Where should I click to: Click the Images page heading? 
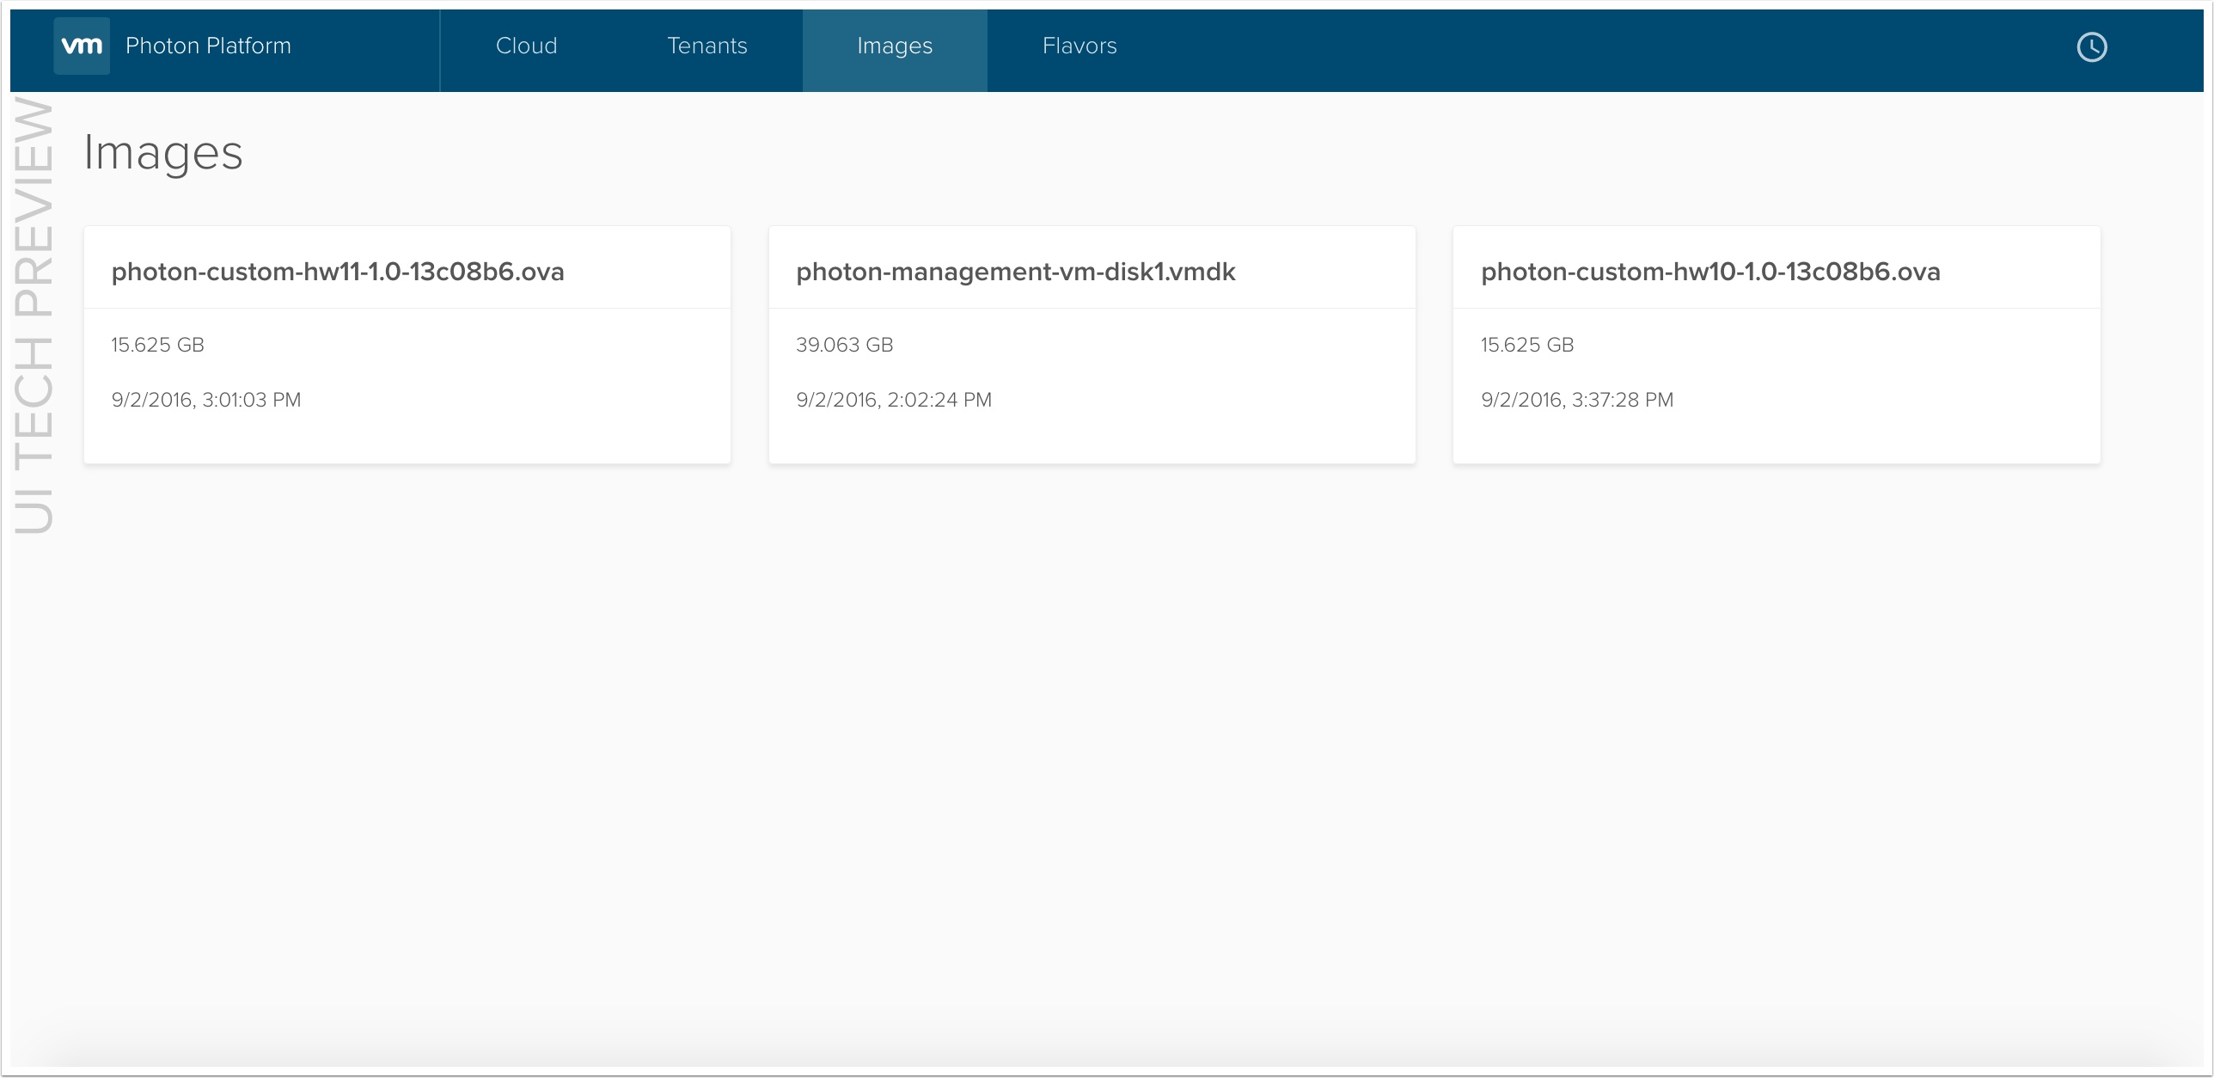click(x=163, y=154)
